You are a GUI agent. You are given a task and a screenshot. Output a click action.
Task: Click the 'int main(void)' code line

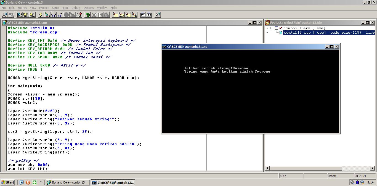[x=25, y=86]
